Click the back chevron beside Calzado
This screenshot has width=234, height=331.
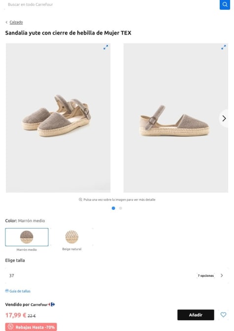tap(6, 22)
